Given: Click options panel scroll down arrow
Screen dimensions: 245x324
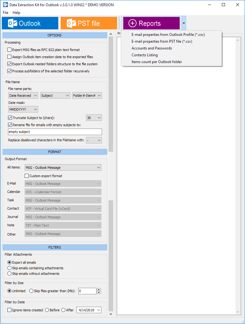Looking at the screenshot, I should pyautogui.click(x=111, y=314).
